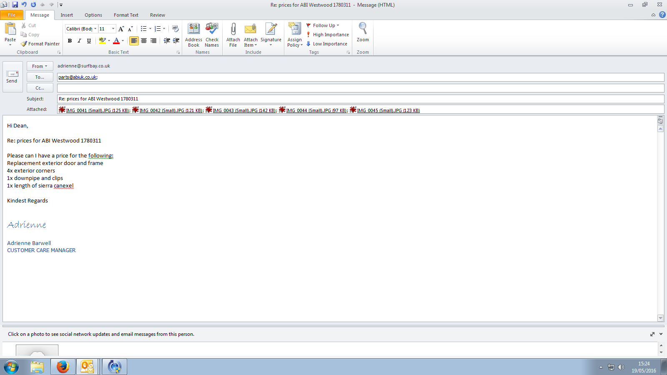This screenshot has height=375, width=667.
Task: Open the IMG_0041 (Small).JPG attachment
Action: (94, 110)
